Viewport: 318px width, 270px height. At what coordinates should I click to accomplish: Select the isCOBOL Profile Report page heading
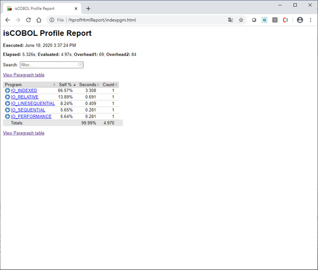tap(47, 33)
